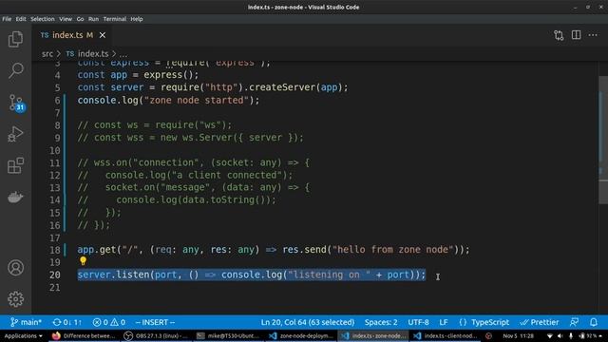Open the Help menu
Viewport: 608px width, 342px height.
point(137,19)
